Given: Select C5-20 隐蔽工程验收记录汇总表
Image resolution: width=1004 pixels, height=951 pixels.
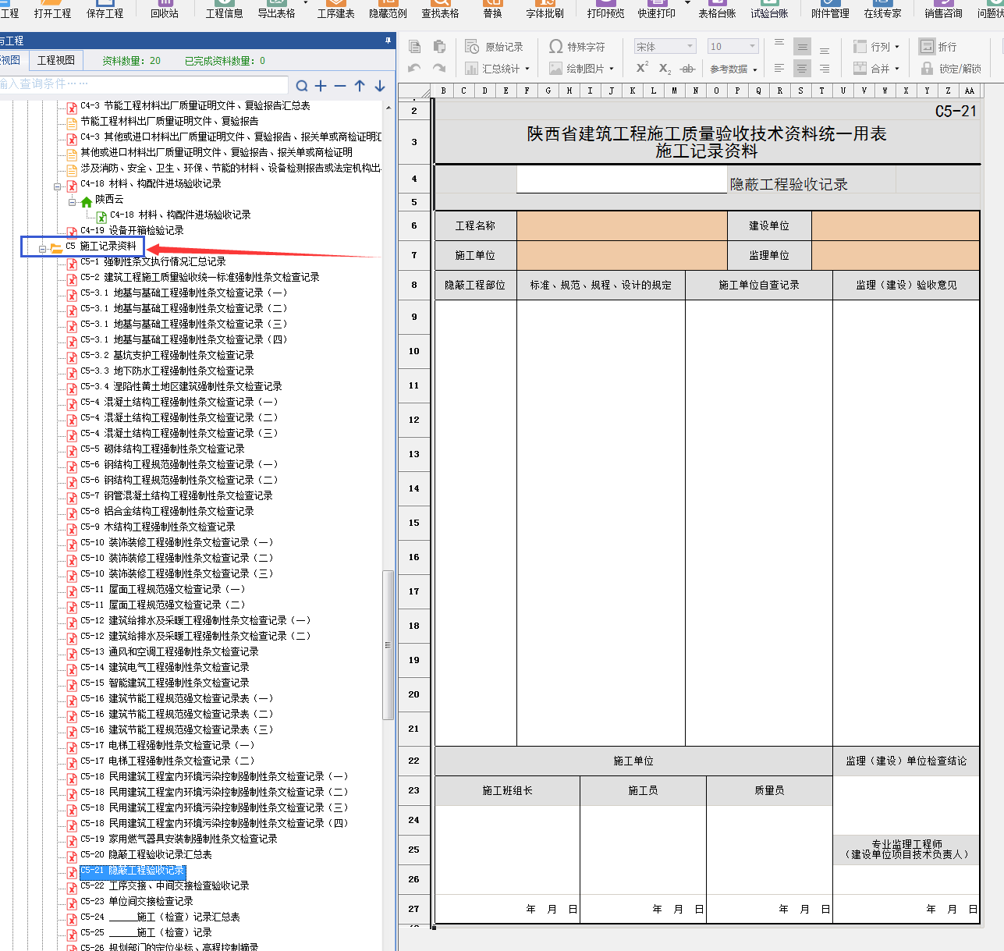Looking at the screenshot, I should (146, 854).
